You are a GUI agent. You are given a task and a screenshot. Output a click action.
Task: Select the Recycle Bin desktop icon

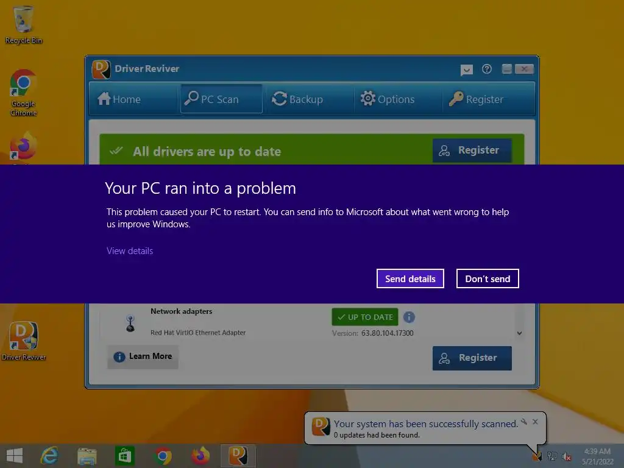point(24,25)
